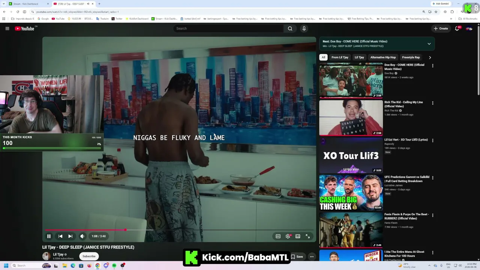Viewport: 480px width, 270px height.
Task: Open the Rich The Kid video title
Action: 403,104
